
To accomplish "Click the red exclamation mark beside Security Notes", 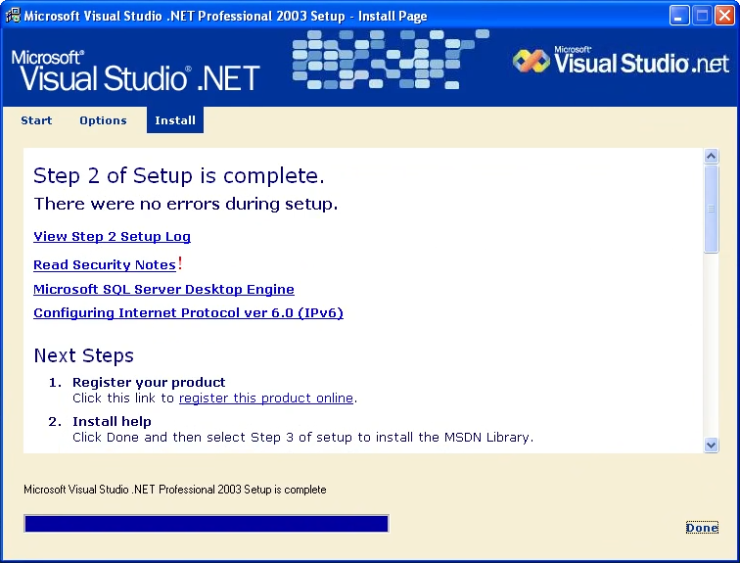I will point(180,263).
